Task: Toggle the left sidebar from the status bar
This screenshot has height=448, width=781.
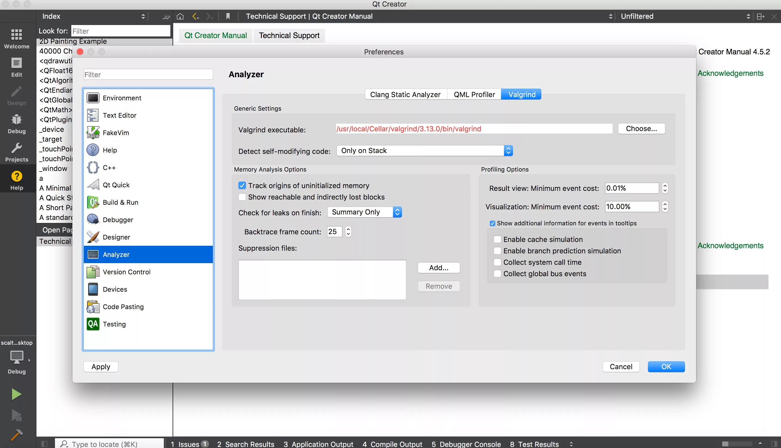Action: (x=44, y=444)
